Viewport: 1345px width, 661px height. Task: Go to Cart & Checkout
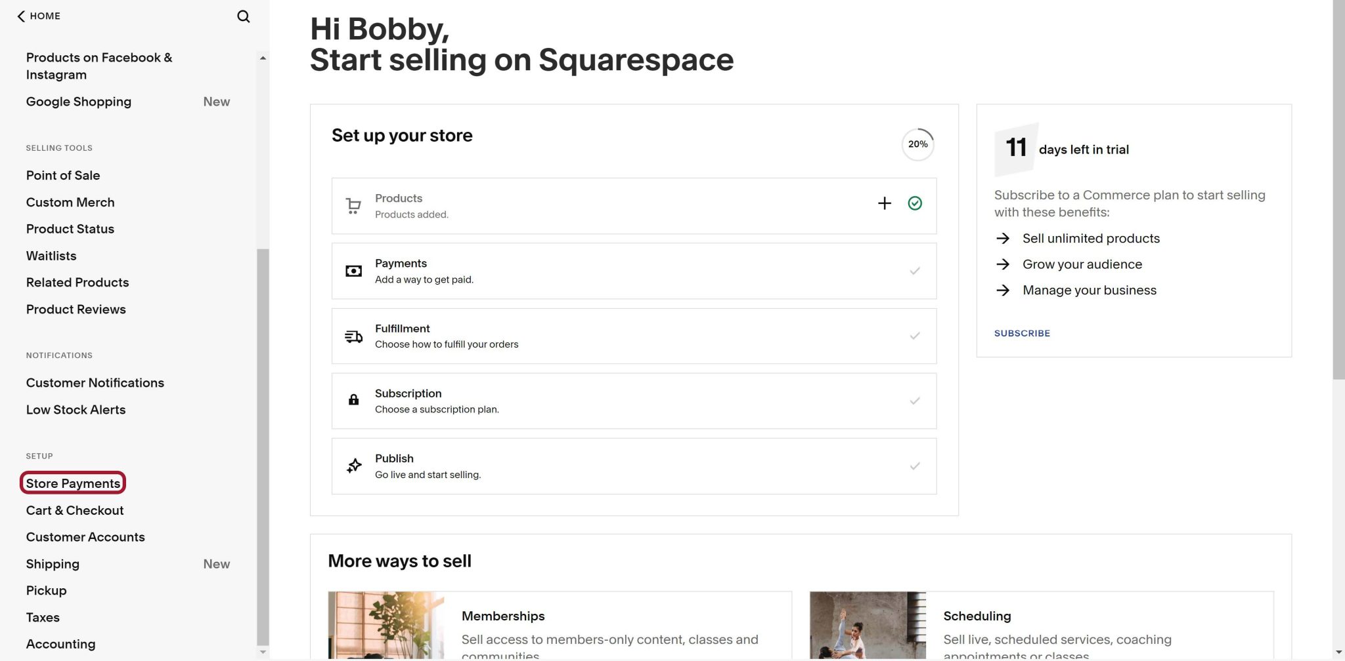75,510
